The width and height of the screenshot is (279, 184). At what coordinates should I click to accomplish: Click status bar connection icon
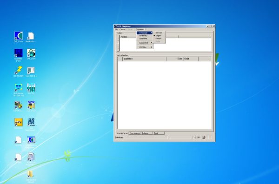point(204,138)
